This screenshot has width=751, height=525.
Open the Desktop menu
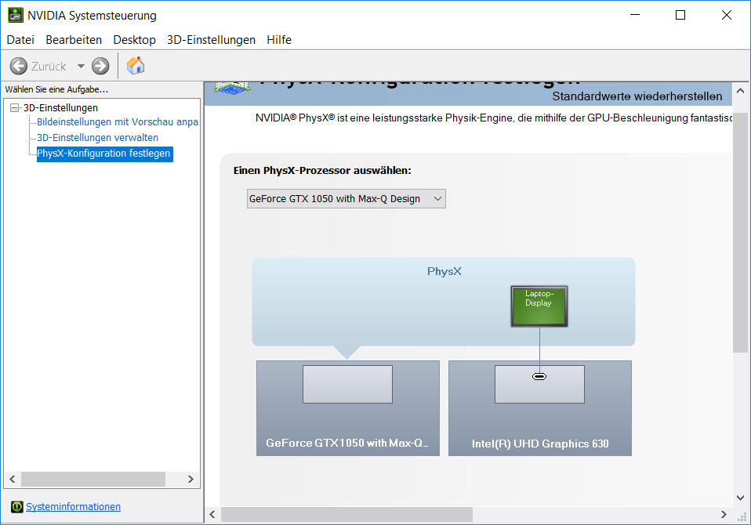135,40
